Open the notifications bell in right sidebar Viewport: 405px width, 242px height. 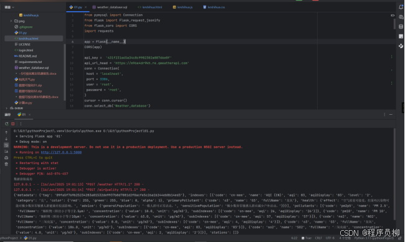(401, 7)
